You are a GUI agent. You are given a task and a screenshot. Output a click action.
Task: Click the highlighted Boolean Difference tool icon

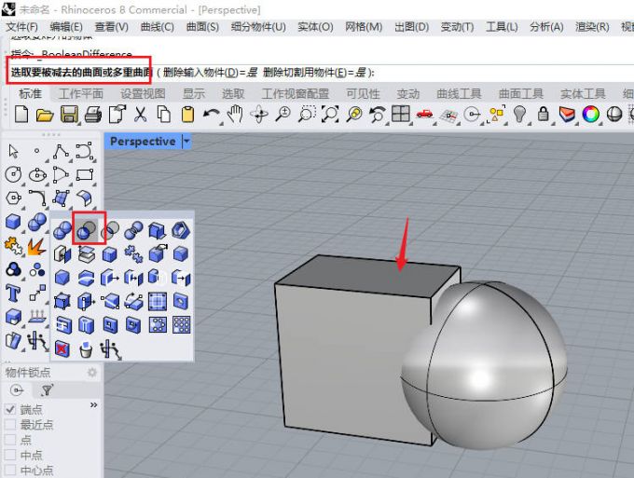86,228
